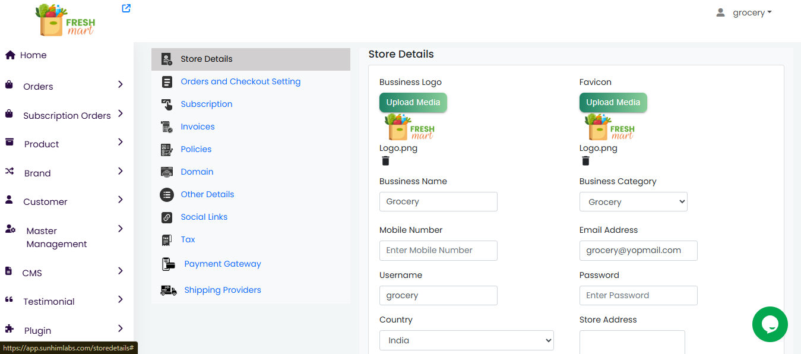
Task: Open the Country dropdown showing India
Action: coord(466,340)
